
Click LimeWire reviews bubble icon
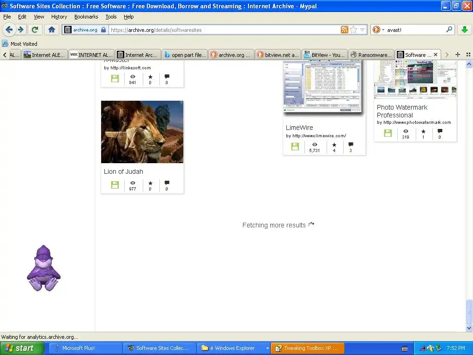click(x=351, y=145)
